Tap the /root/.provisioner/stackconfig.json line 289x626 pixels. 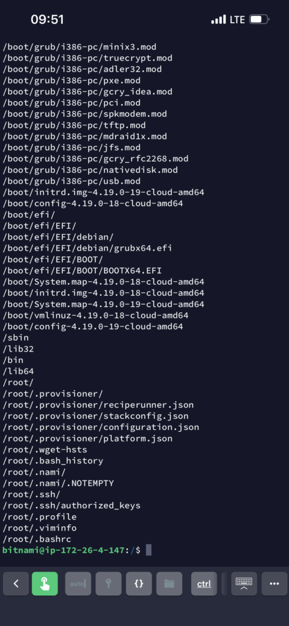coord(95,416)
